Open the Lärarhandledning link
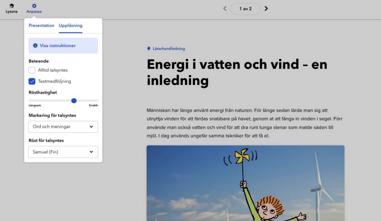 [169, 48]
